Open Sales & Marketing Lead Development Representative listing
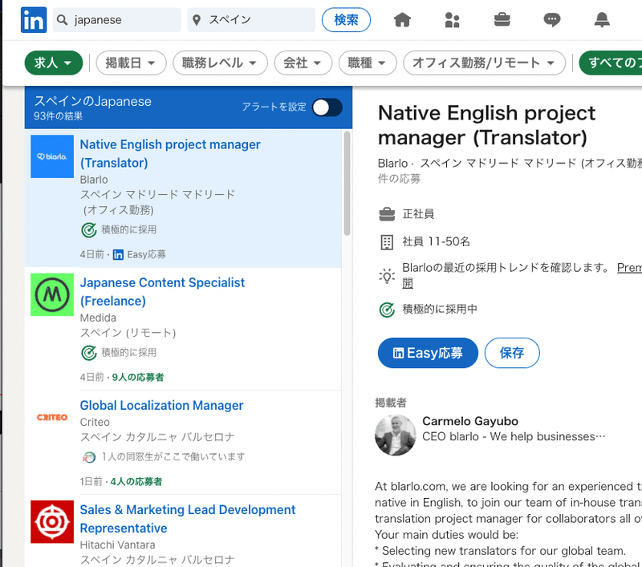The width and height of the screenshot is (642, 567). tap(188, 519)
